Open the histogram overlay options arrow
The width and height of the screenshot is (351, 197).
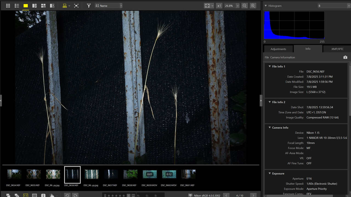tap(56, 195)
